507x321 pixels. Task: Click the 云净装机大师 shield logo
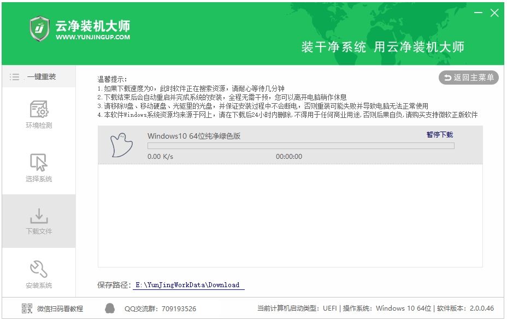click(x=39, y=29)
